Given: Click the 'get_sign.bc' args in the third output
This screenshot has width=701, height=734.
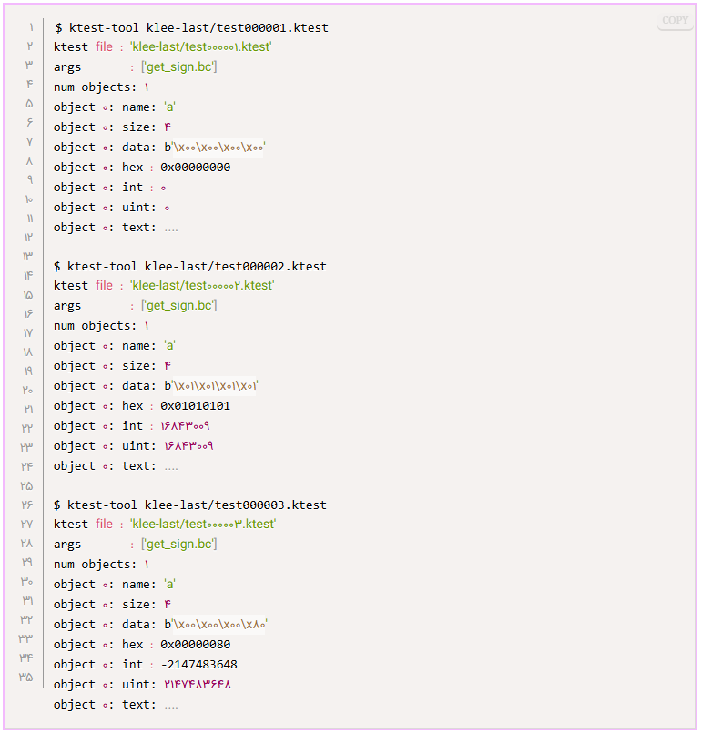Looking at the screenshot, I should point(178,544).
